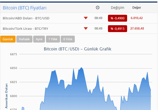This screenshot has height=110, width=158.
Task: Click the Amerikan Doları axis title
Action: [6, 96]
